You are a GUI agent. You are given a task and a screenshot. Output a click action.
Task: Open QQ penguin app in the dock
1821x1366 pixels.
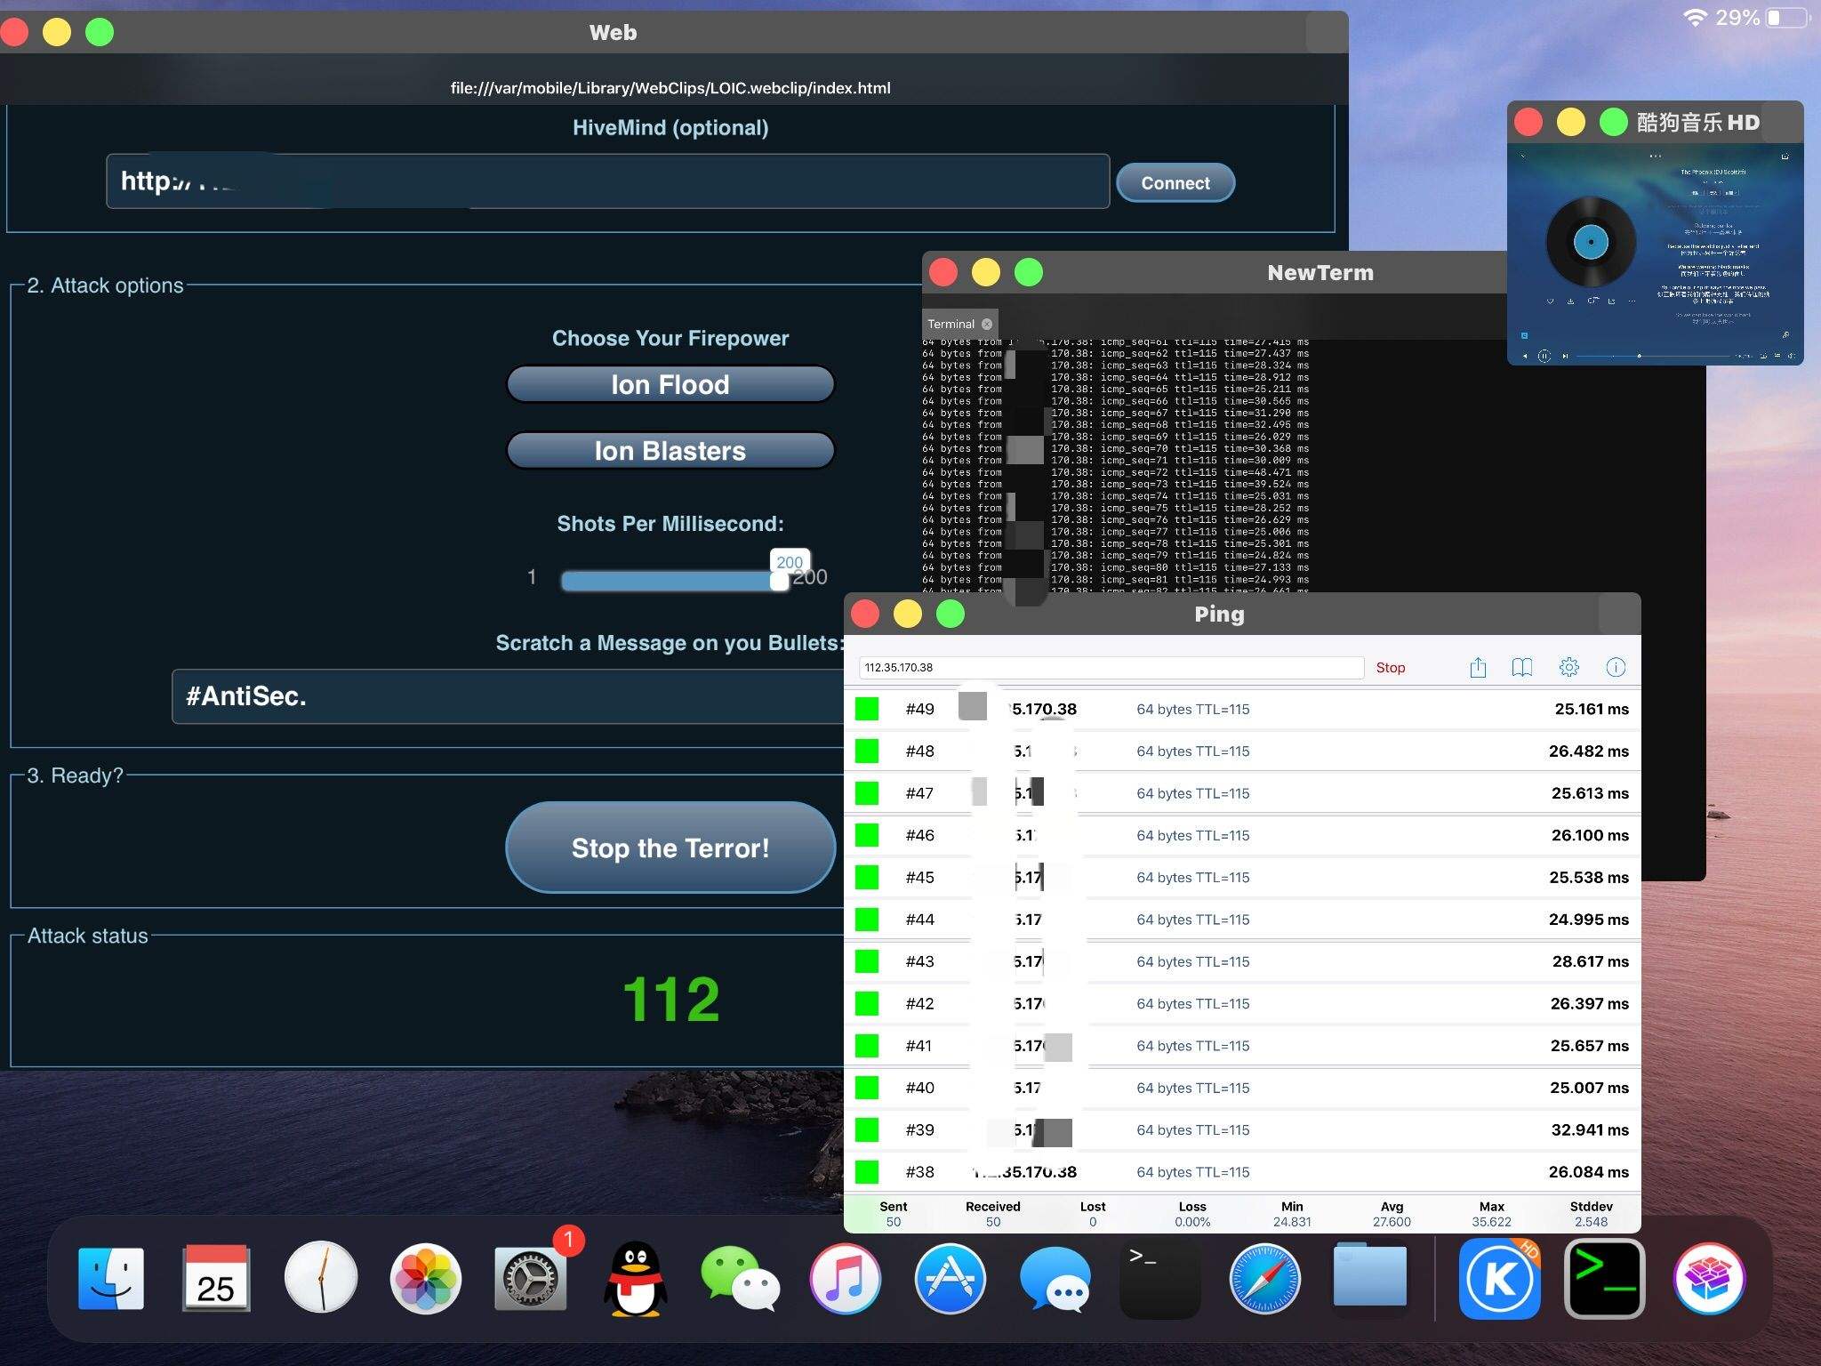(x=635, y=1279)
